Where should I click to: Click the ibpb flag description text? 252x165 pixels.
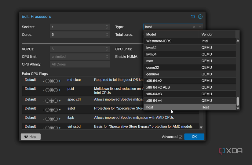coord(134,118)
